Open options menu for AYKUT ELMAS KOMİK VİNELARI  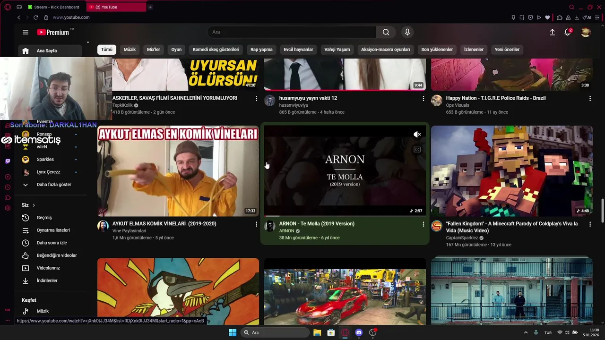pyautogui.click(x=256, y=224)
